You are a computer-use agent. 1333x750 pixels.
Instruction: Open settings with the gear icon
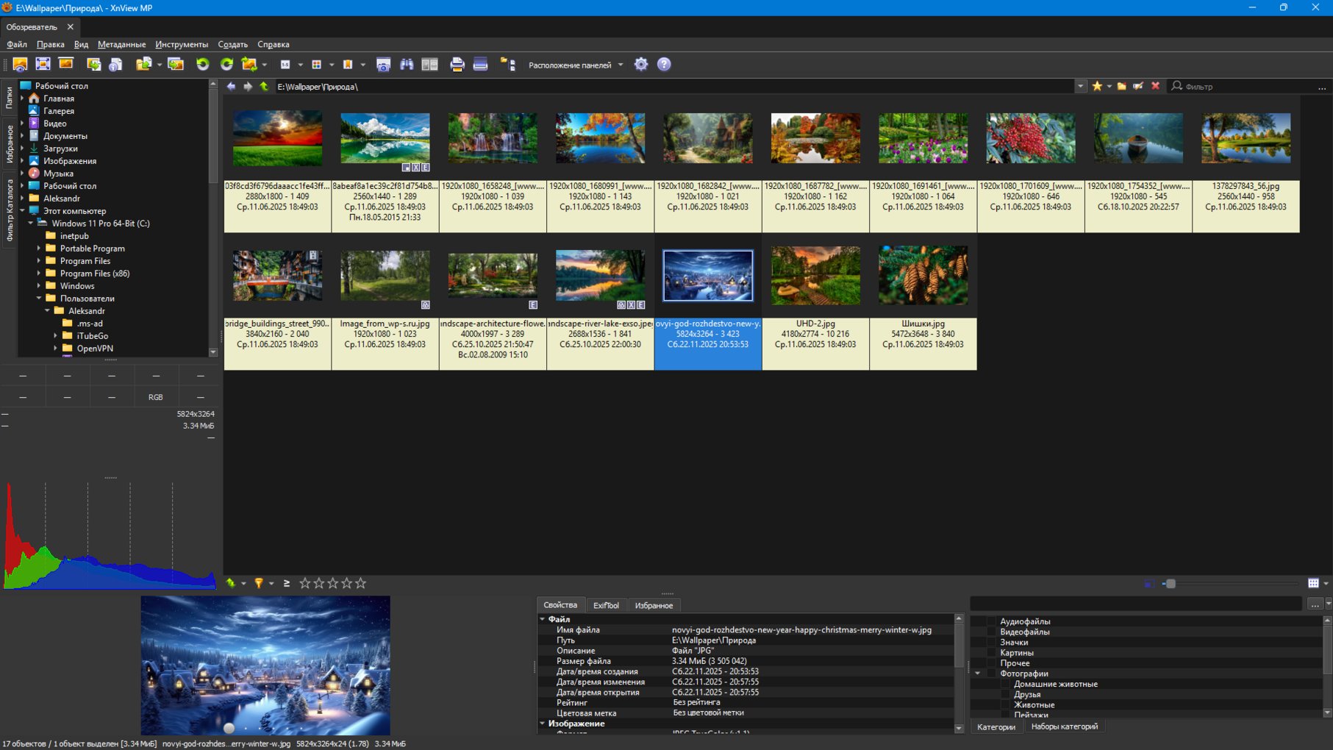[641, 65]
